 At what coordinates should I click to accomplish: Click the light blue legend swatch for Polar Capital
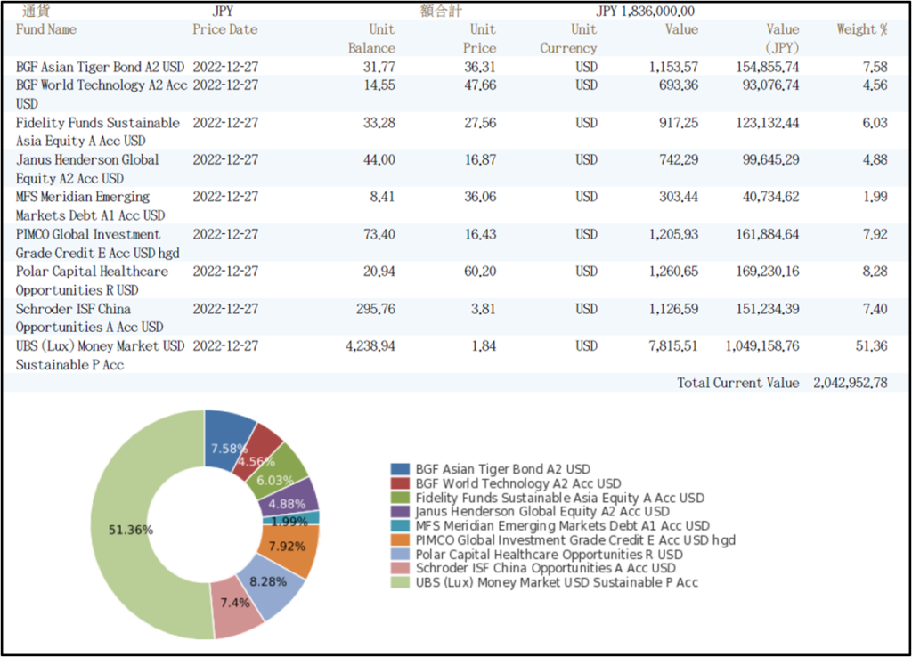coord(400,554)
